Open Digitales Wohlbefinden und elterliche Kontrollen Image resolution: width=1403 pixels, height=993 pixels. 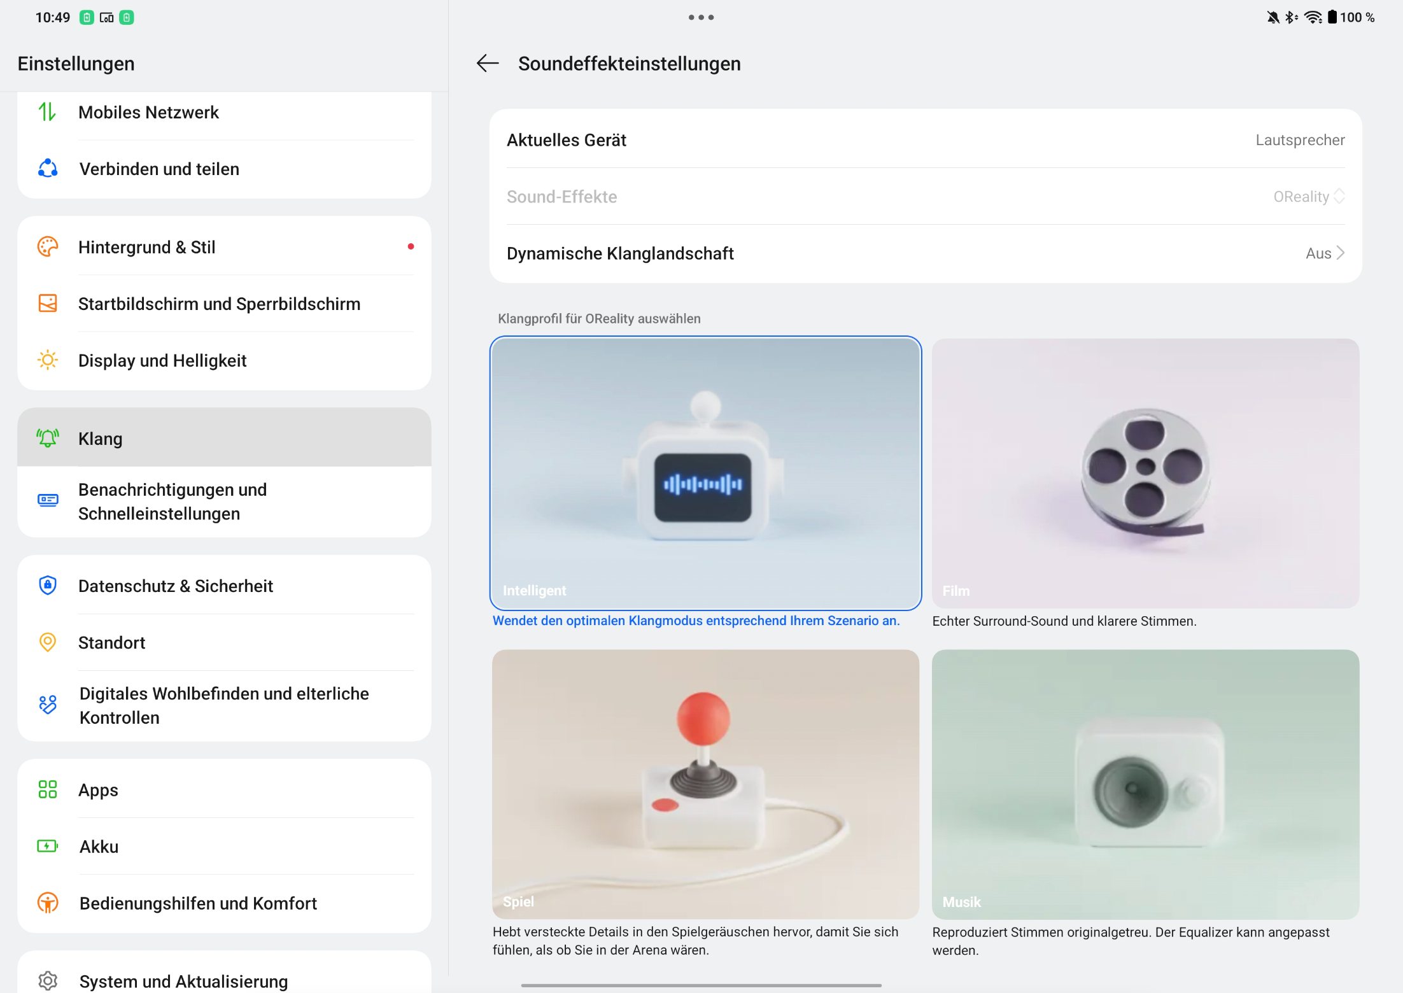tap(224, 705)
